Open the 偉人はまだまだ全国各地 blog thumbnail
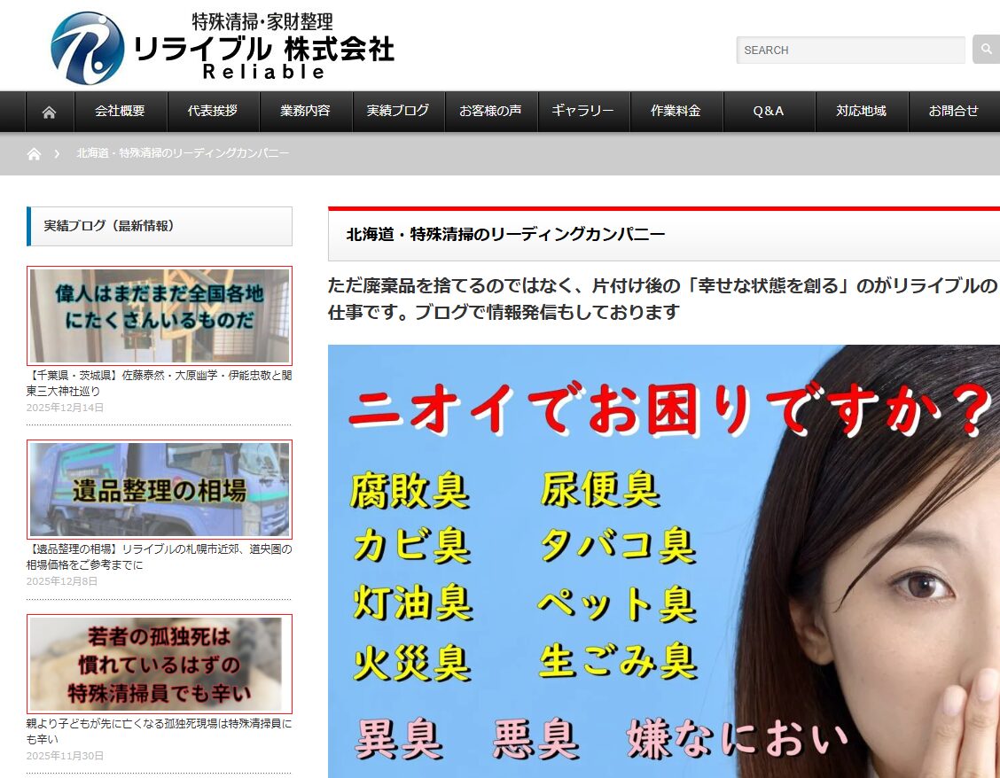 point(160,315)
